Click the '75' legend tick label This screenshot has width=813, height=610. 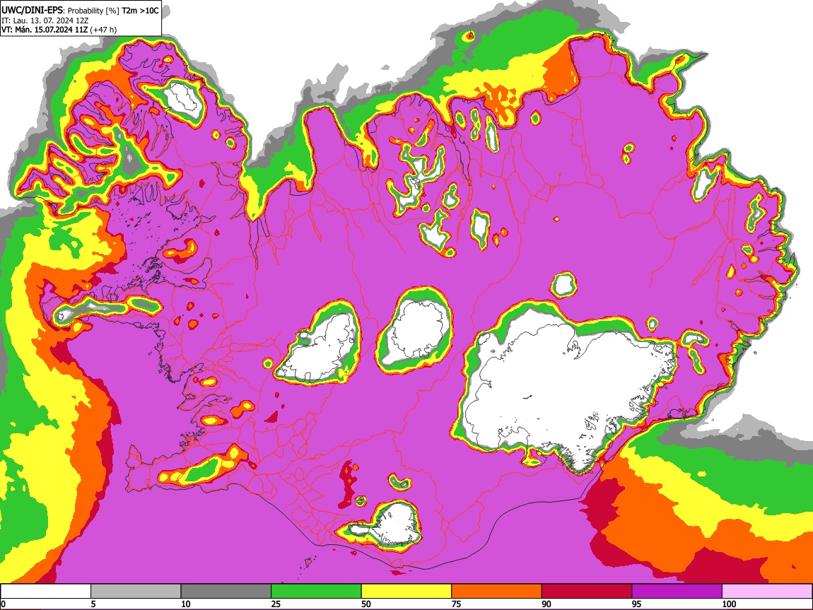[456, 604]
